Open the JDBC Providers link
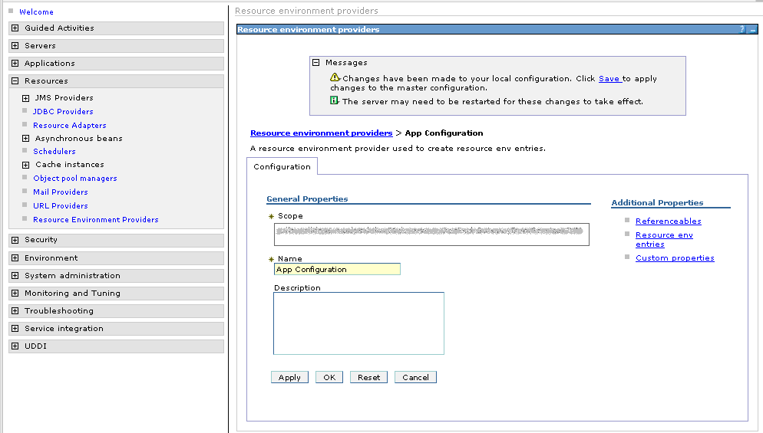The image size is (763, 433). point(63,112)
